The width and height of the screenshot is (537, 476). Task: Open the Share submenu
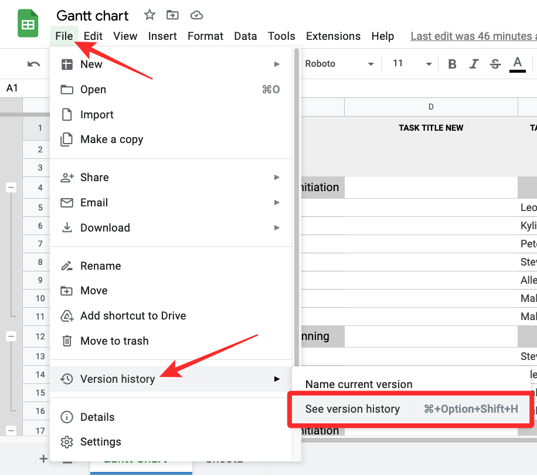click(171, 178)
